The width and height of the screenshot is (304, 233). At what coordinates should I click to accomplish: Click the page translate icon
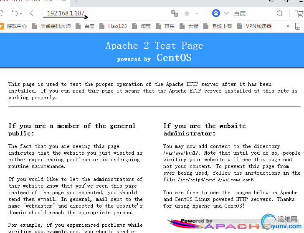(175, 13)
